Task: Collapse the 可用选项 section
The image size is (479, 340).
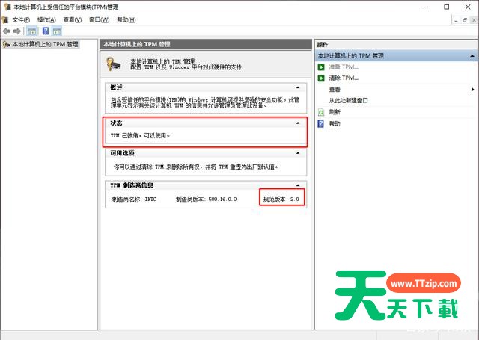Action: coord(298,153)
